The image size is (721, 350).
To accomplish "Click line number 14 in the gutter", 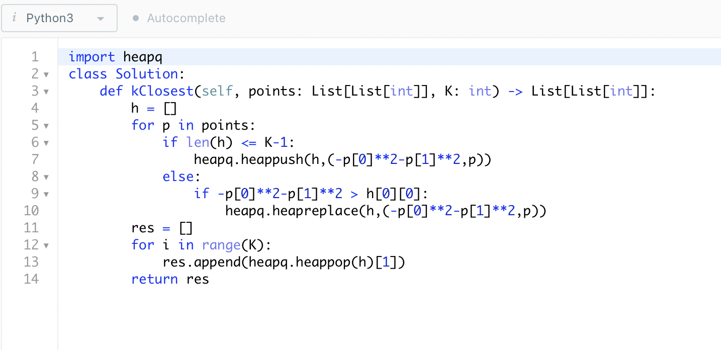I will (31, 279).
